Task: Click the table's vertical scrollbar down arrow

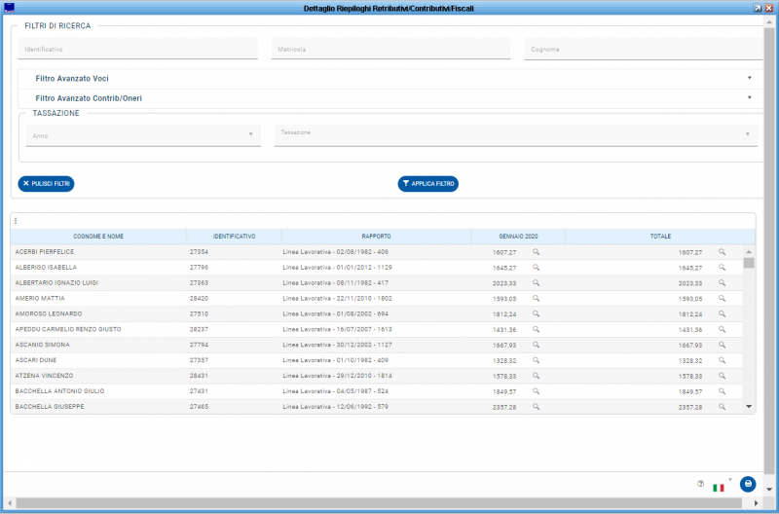Action: coord(749,406)
